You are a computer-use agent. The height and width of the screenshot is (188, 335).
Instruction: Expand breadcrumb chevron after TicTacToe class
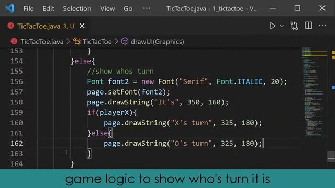click(x=116, y=41)
